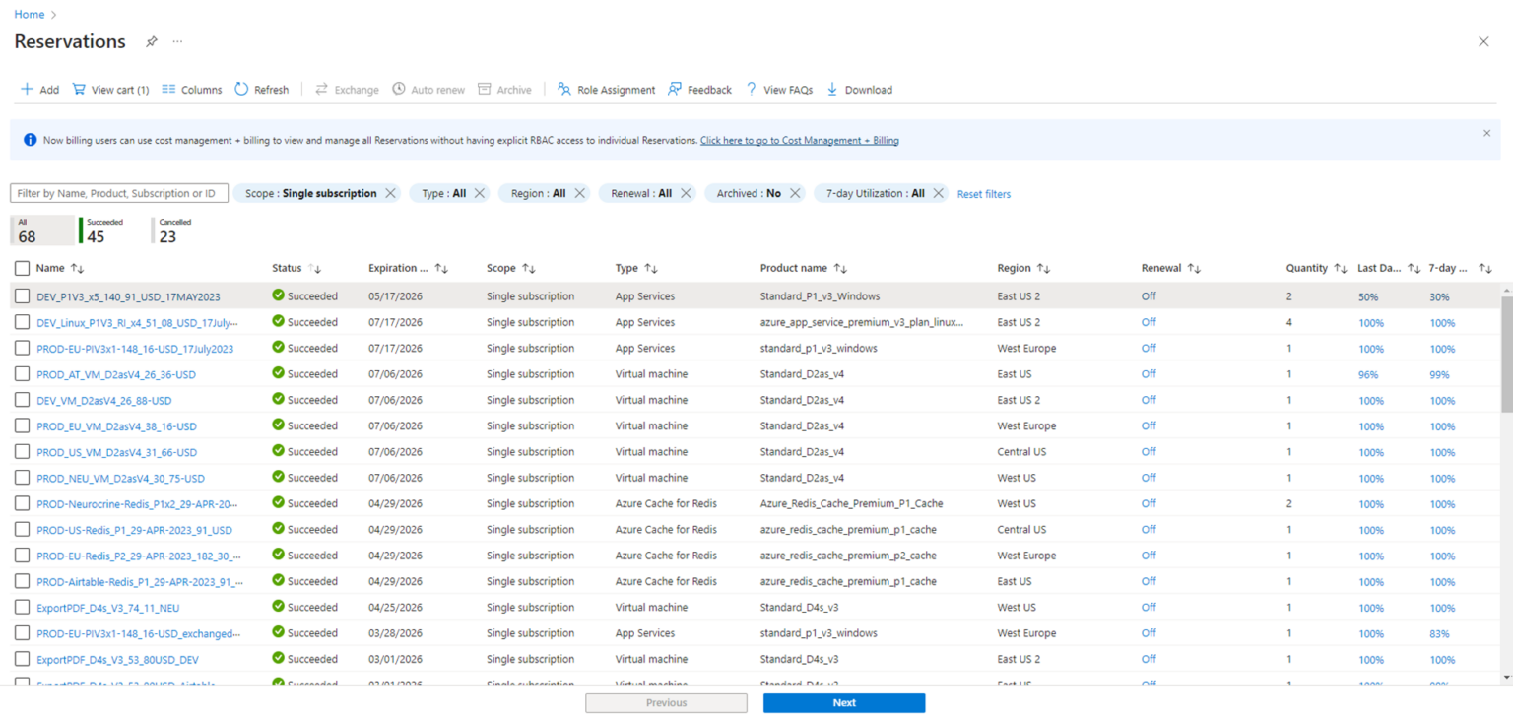Viewport: 1513px width, 720px height.
Task: Click the filter by Name input field
Action: coord(118,193)
